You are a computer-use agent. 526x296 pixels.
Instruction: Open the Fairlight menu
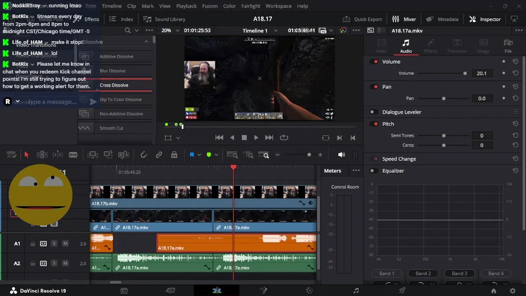pyautogui.click(x=251, y=6)
